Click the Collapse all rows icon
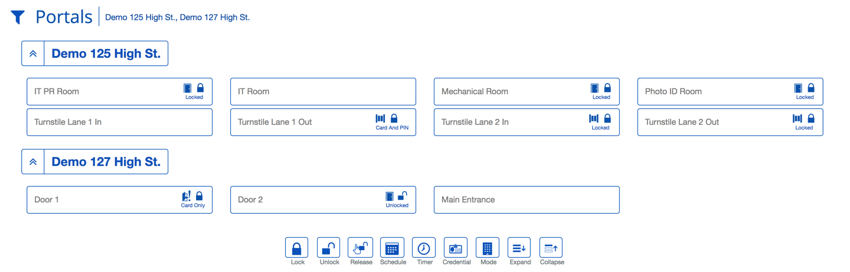This screenshot has width=850, height=272. pos(551,248)
